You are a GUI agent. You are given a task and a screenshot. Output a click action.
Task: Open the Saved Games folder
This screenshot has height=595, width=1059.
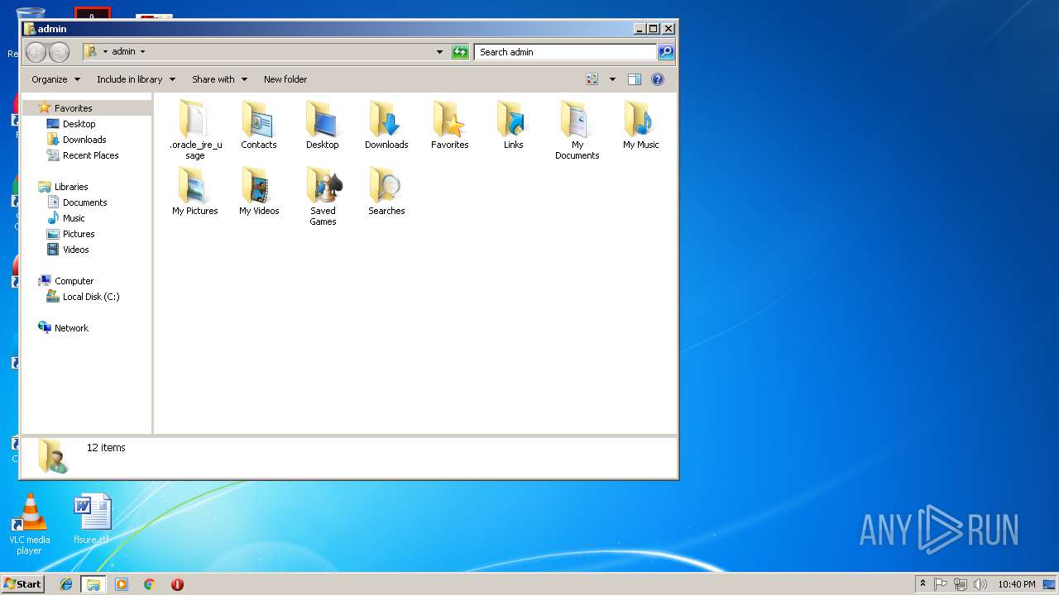click(323, 196)
